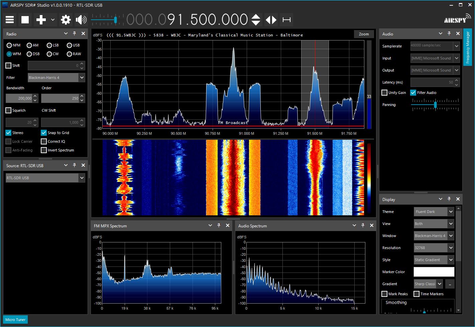Enable Correct IQ checkbox
This screenshot has height=327, width=475.
pos(44,141)
